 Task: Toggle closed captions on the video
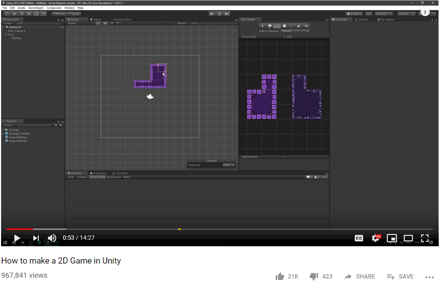click(359, 238)
